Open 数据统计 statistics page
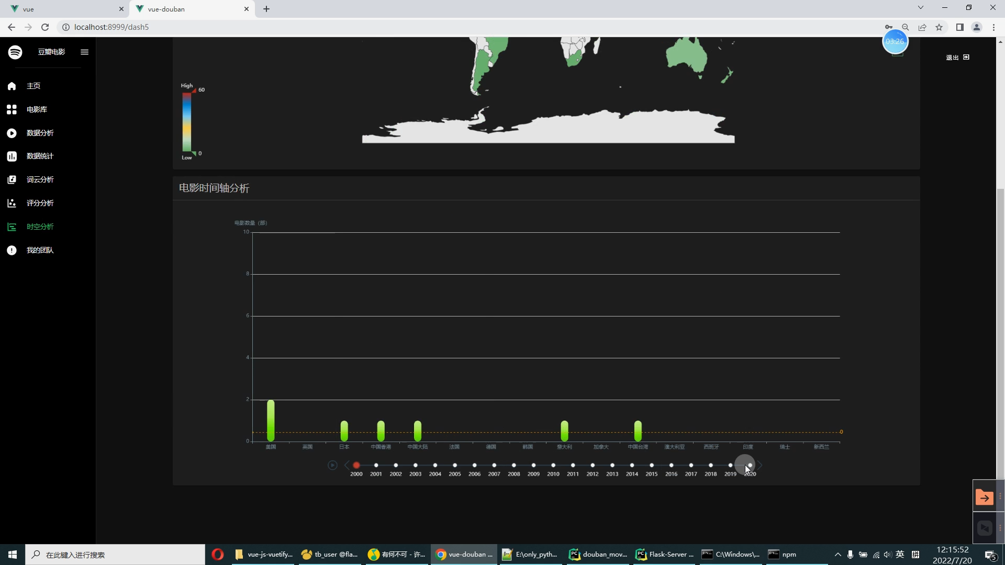 (40, 156)
